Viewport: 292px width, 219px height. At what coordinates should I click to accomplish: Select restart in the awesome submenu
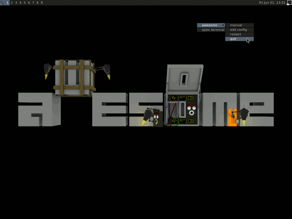tap(239, 34)
